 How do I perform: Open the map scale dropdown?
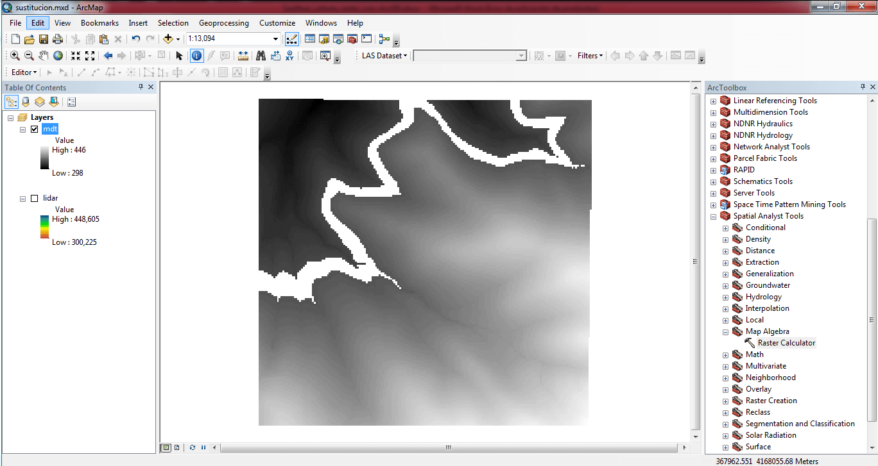(x=276, y=39)
